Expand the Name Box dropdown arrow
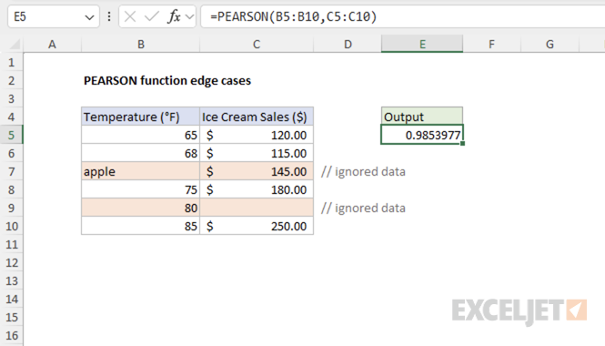605x346 pixels. pyautogui.click(x=89, y=17)
